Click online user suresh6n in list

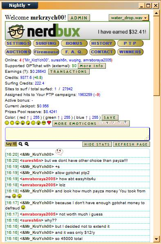click(59, 60)
